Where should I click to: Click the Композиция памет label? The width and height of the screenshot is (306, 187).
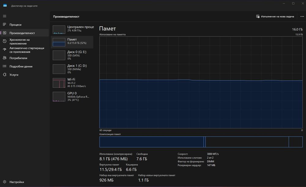[110, 134]
